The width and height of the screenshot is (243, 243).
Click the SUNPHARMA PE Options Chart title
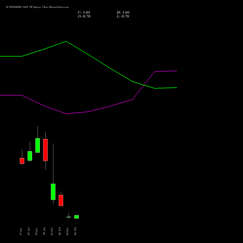click(x=37, y=7)
